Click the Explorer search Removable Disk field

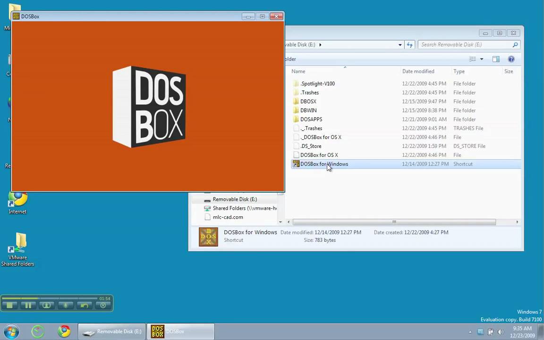(x=465, y=44)
